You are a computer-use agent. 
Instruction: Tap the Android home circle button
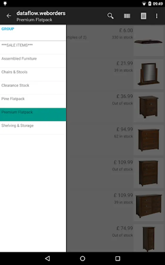click(x=82, y=258)
